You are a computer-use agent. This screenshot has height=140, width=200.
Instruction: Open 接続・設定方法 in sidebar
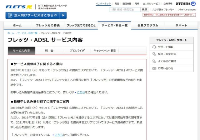172,54
